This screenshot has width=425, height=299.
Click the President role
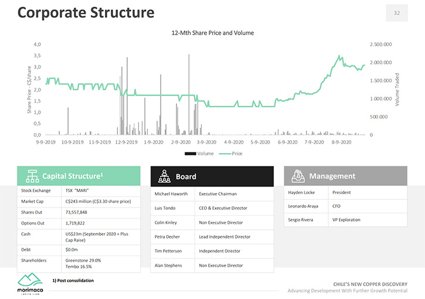pos(342,192)
